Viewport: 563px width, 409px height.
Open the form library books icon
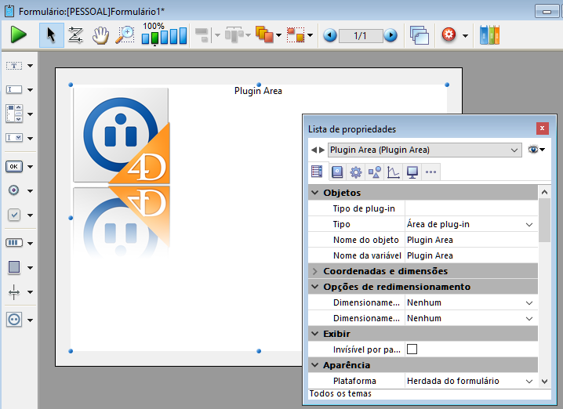489,35
